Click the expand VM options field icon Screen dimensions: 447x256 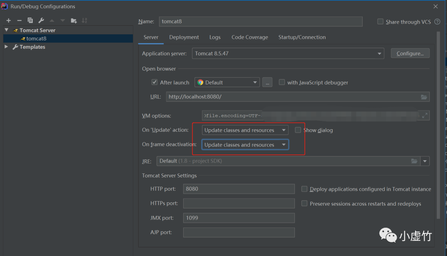click(x=424, y=116)
